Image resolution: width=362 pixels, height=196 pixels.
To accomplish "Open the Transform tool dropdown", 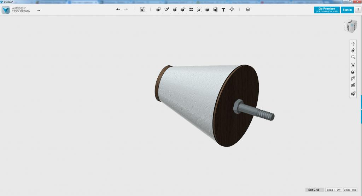I will click(142, 10).
